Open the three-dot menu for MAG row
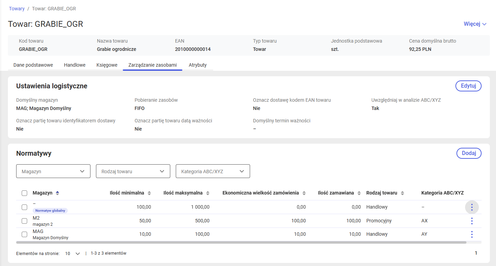The image size is (496, 266). (472, 234)
